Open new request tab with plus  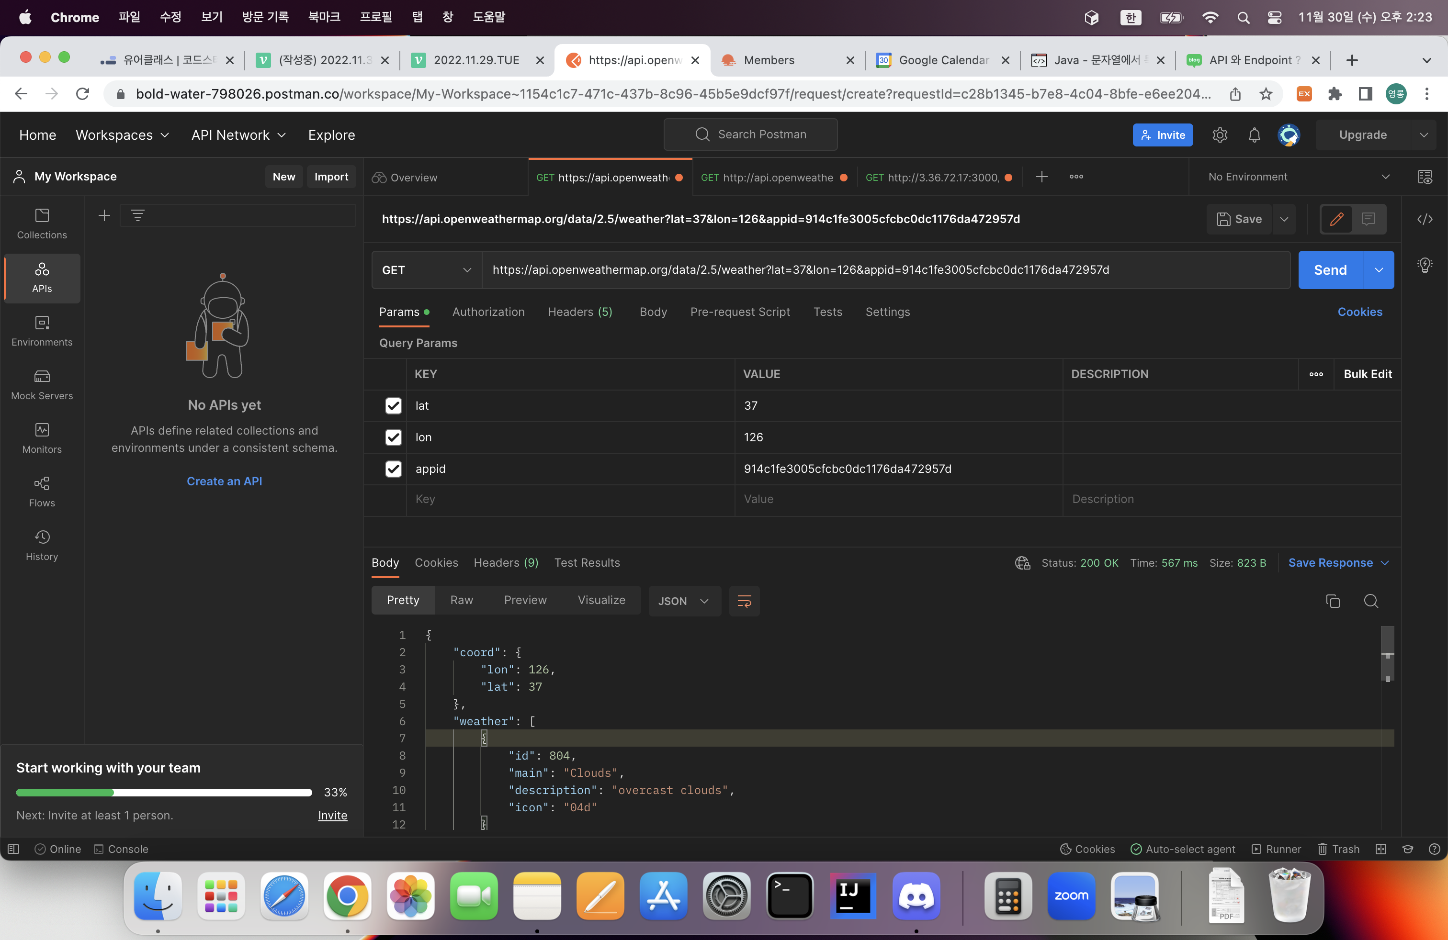[x=1041, y=177]
